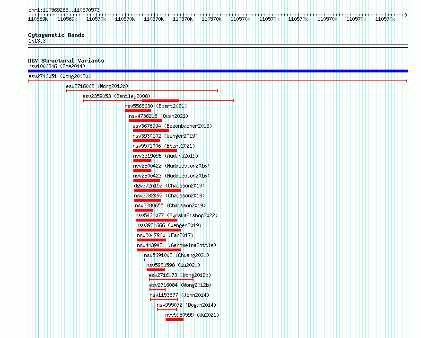Click the 1p13.3 cytogenetic band label
Viewport: 421px width, 338px height.
click(x=37, y=41)
